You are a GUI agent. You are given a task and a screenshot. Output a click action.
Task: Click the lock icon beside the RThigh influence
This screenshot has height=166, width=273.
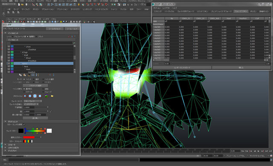tap(9, 52)
